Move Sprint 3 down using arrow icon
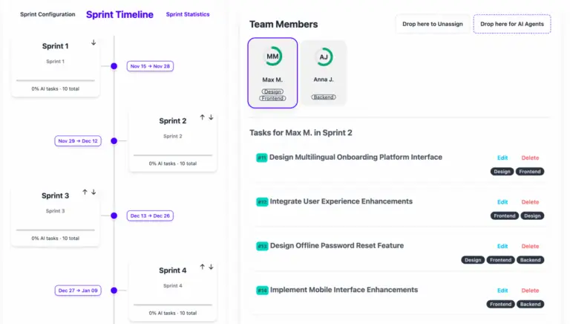Viewport: 570px width, 324px height. tap(94, 192)
